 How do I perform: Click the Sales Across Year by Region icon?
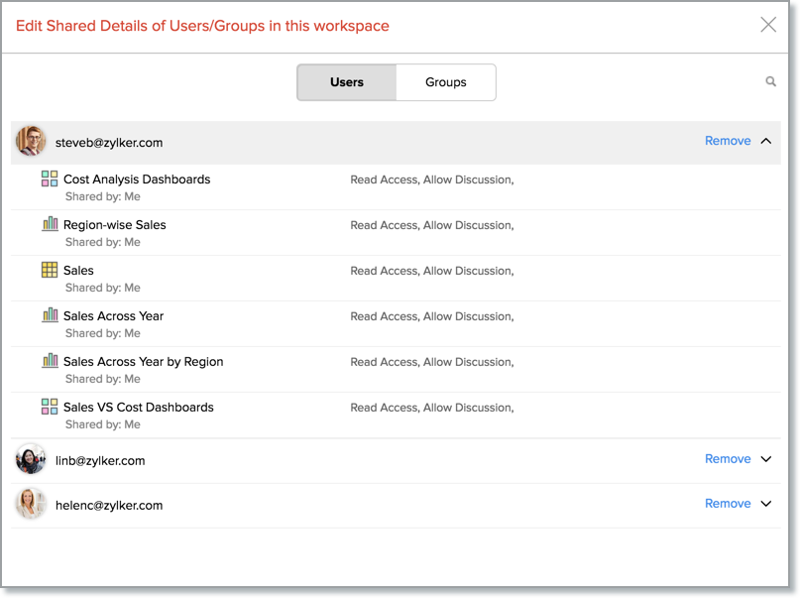(50, 361)
